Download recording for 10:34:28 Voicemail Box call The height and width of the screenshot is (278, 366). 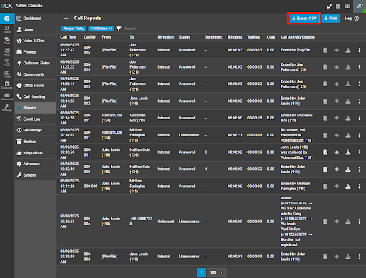[348, 118]
